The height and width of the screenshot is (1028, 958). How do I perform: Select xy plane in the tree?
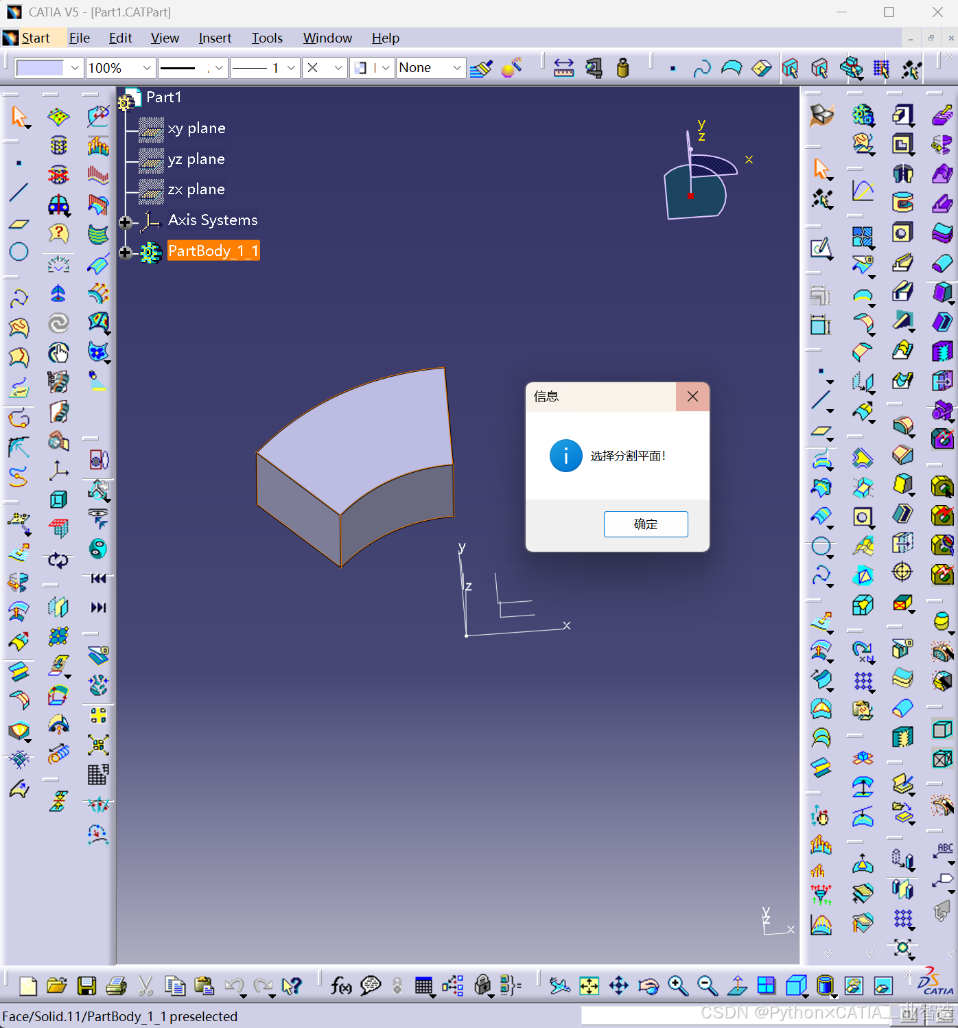coord(196,128)
